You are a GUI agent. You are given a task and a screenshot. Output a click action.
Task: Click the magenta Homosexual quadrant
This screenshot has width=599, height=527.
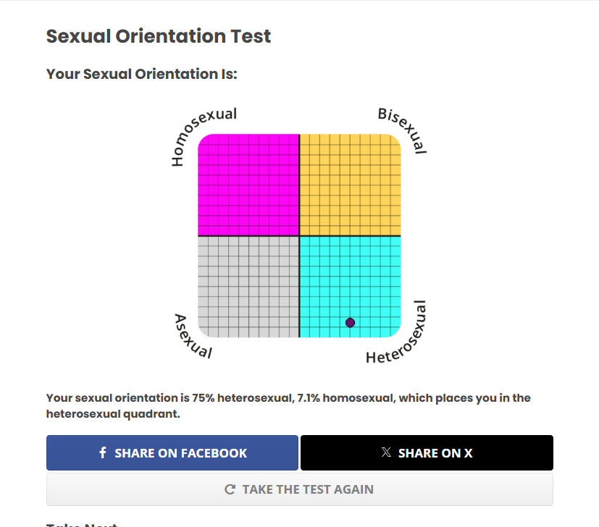tap(248, 185)
